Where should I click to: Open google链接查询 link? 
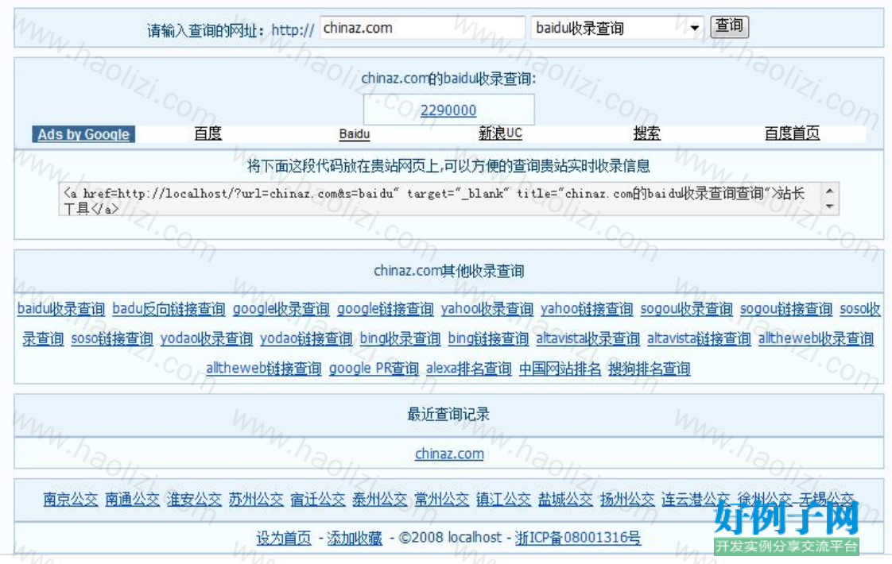pos(385,309)
